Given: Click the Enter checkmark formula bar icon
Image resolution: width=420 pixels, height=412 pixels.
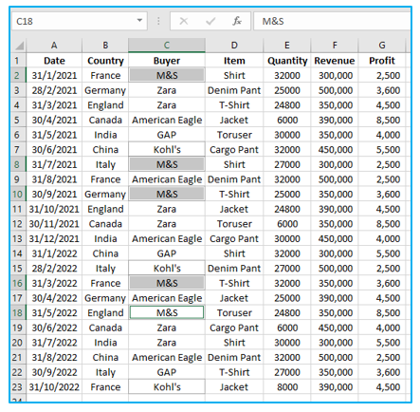Looking at the screenshot, I should [x=210, y=21].
